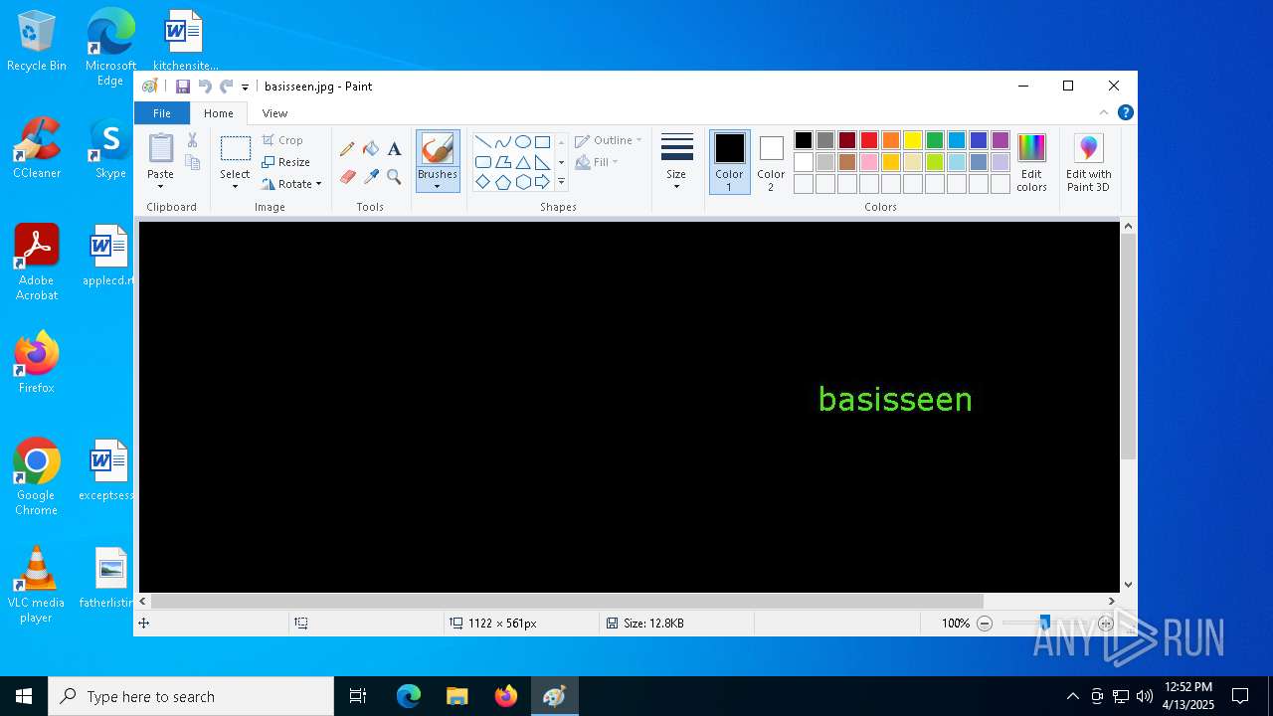Viewport: 1273px width, 716px height.
Task: Open File Explorer from the taskbar
Action: [456, 696]
